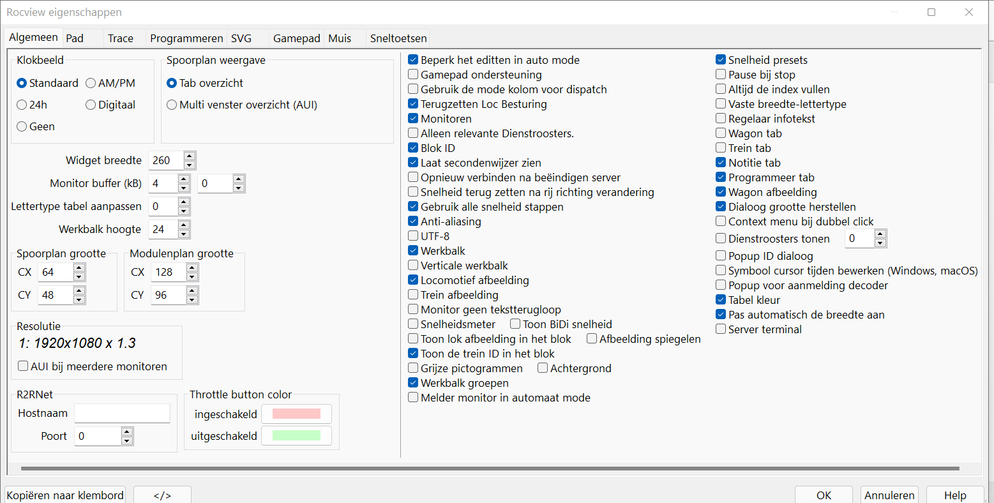Click the horizontal scrollbar at the bottom
The width and height of the screenshot is (994, 503).
tap(490, 469)
